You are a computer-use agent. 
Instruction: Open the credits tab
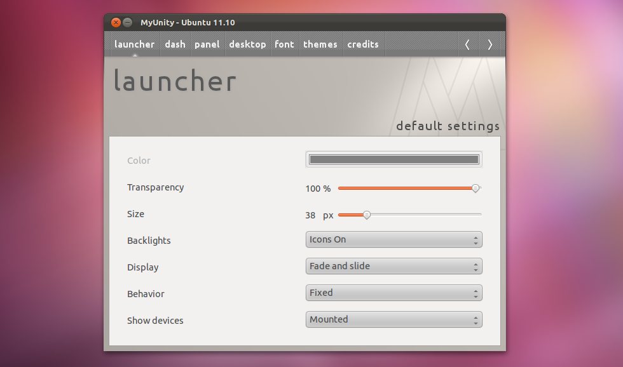coord(363,44)
